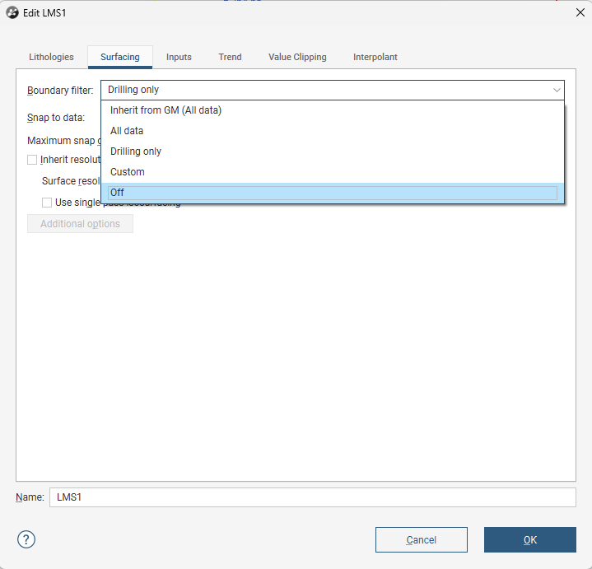Select the Surfacing tab
This screenshot has width=592, height=569.
pos(120,57)
